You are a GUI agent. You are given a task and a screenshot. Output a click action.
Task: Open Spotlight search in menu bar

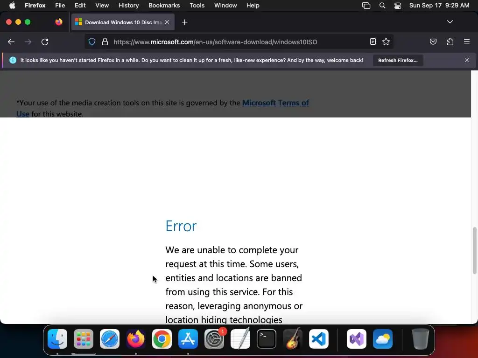tap(382, 6)
